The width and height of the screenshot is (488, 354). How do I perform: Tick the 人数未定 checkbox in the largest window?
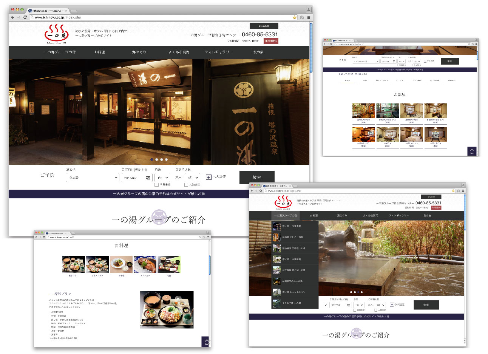pos(186,185)
